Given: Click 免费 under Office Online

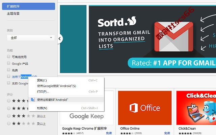Looking at the screenshot, I should pyautogui.click(x=167, y=133).
